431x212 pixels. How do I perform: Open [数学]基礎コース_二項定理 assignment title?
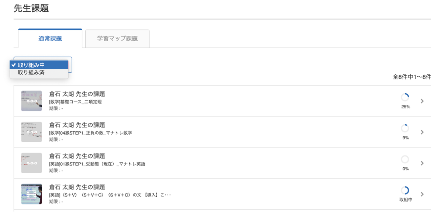75,102
